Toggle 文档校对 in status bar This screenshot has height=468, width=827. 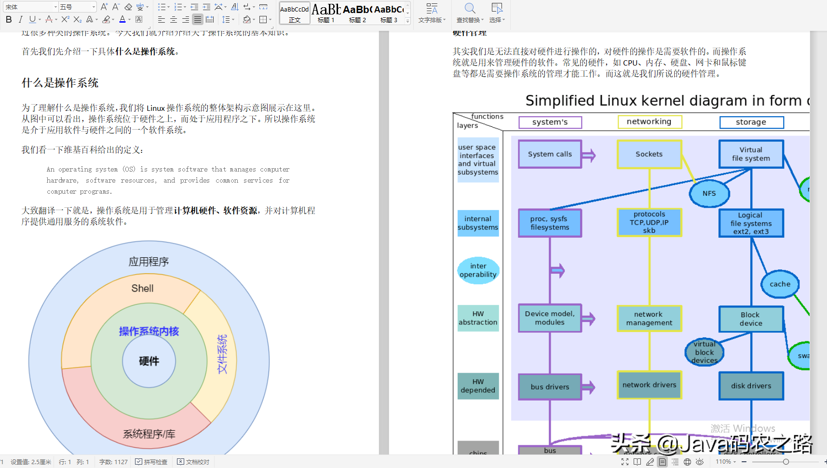coord(193,462)
